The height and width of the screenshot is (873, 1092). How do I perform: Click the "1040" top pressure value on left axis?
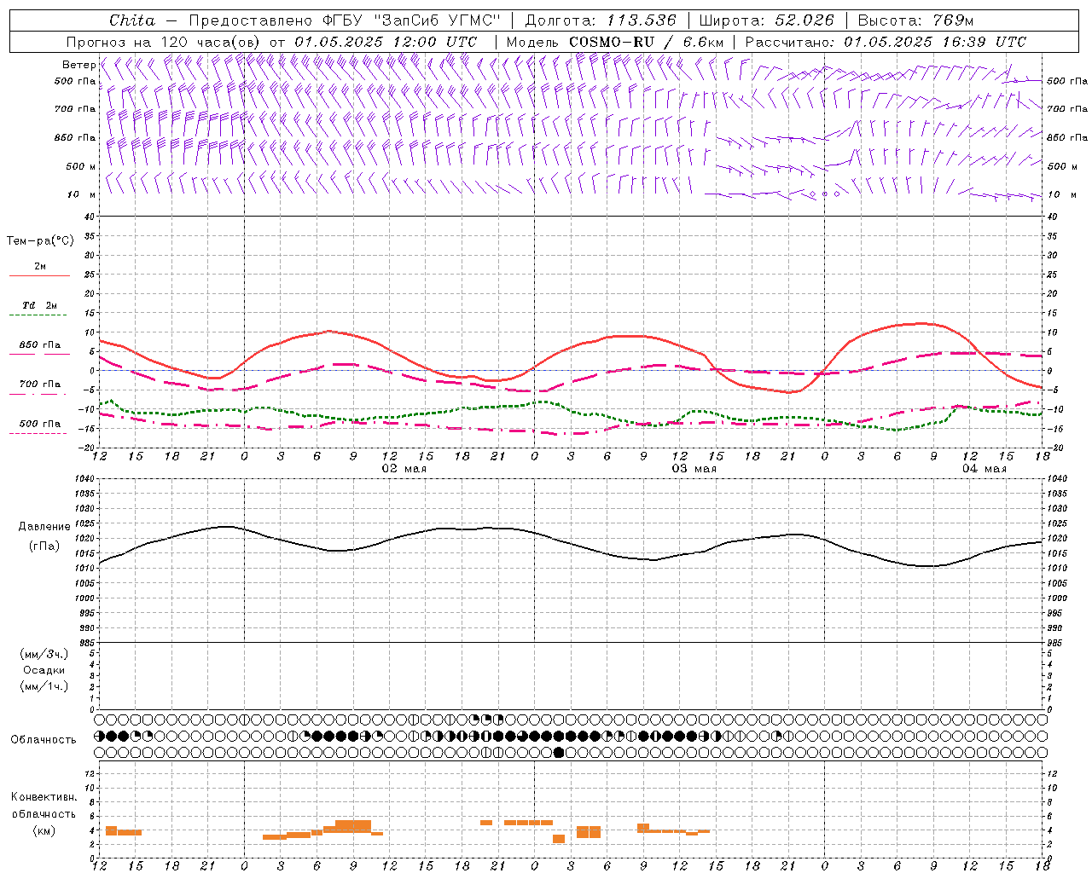pyautogui.click(x=85, y=478)
